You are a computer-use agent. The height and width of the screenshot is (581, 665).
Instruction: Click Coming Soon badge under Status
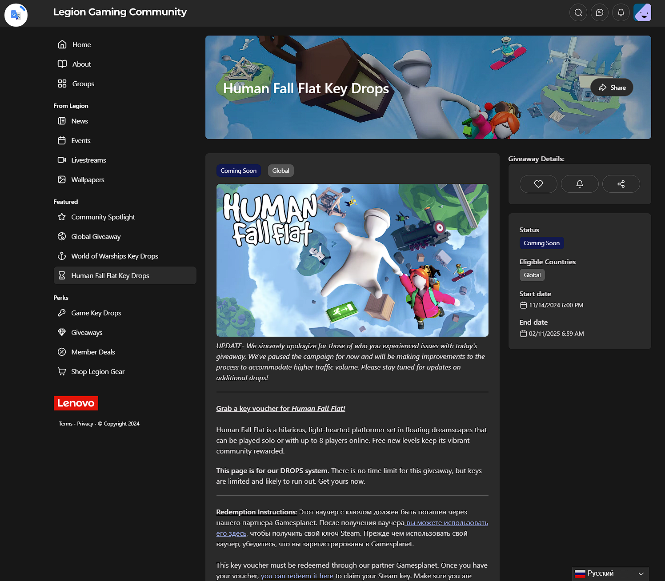(x=542, y=243)
